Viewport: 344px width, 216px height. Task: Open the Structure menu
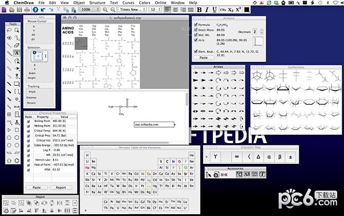tap(97, 3)
